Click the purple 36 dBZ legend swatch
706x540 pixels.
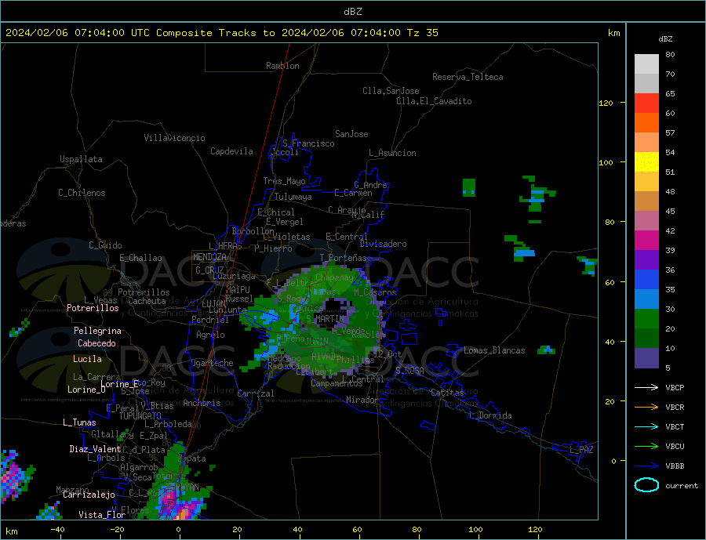pyautogui.click(x=646, y=260)
